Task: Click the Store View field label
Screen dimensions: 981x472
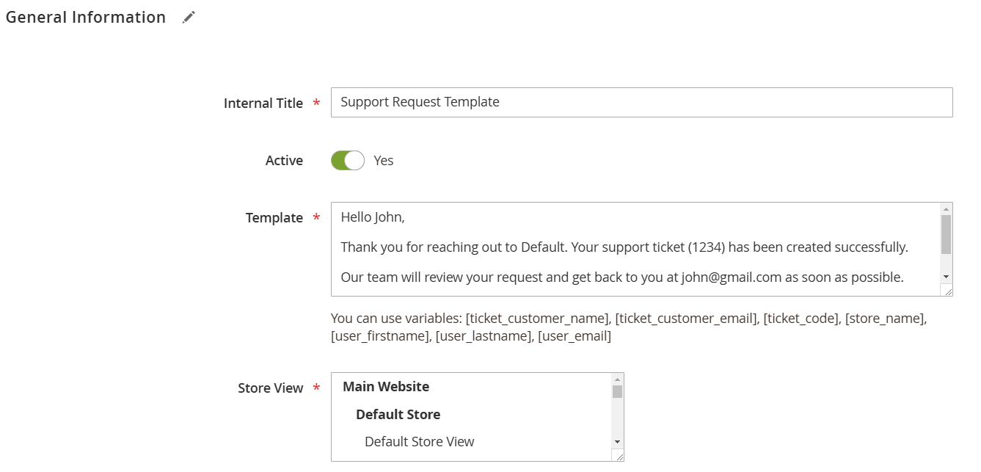Action: (x=271, y=388)
